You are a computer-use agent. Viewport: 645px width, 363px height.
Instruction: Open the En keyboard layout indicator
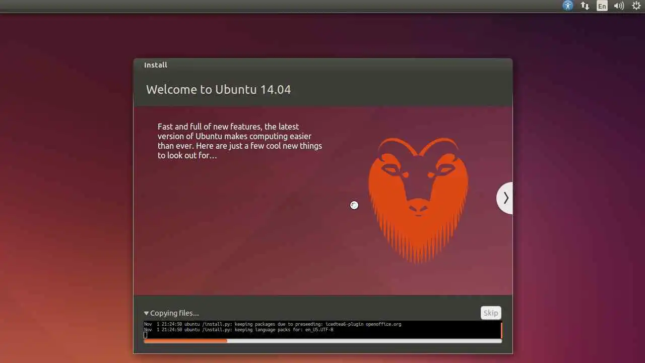[602, 6]
